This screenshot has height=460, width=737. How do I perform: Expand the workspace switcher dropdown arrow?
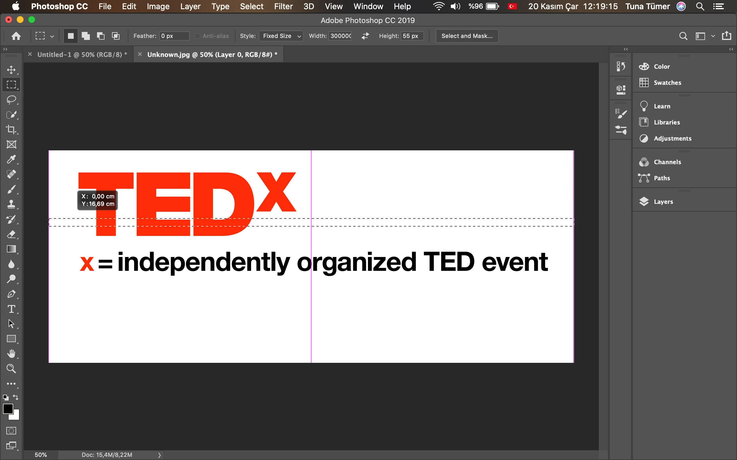(x=713, y=36)
